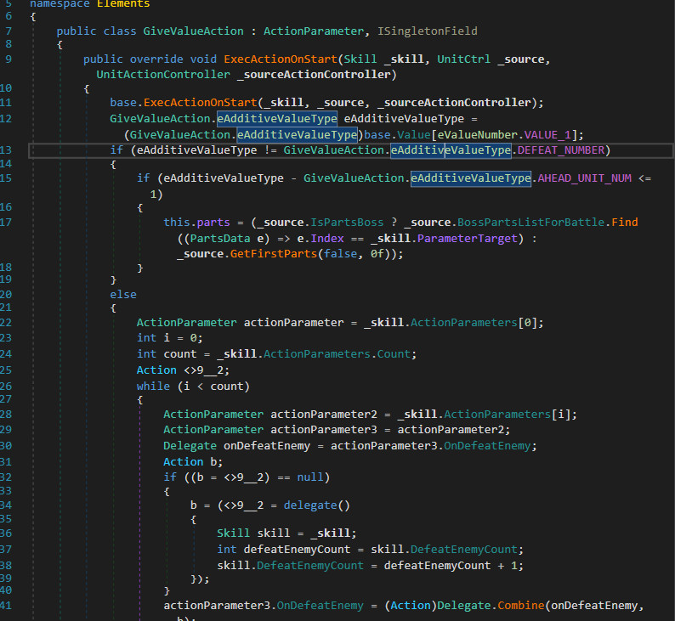
Task: Click the GetFirstParts method call
Action: pyautogui.click(x=274, y=254)
